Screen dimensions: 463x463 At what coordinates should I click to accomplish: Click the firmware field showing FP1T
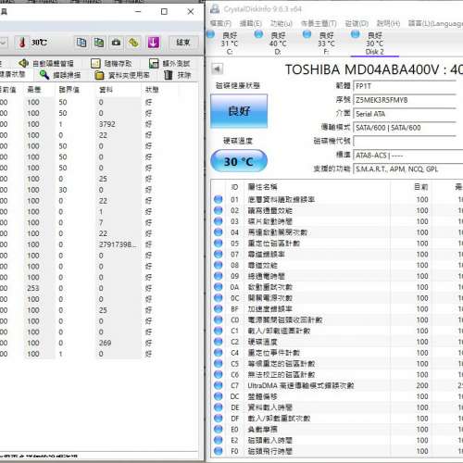click(x=405, y=86)
